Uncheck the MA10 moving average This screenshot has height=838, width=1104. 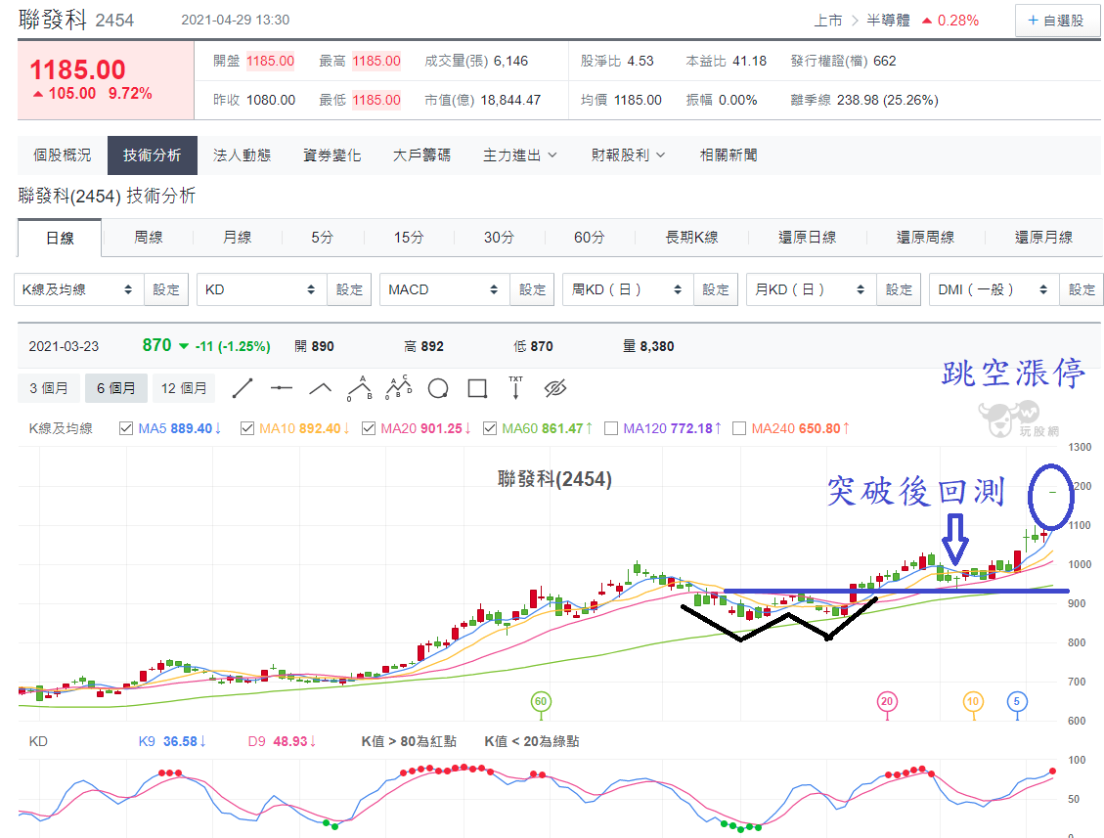pyautogui.click(x=247, y=428)
